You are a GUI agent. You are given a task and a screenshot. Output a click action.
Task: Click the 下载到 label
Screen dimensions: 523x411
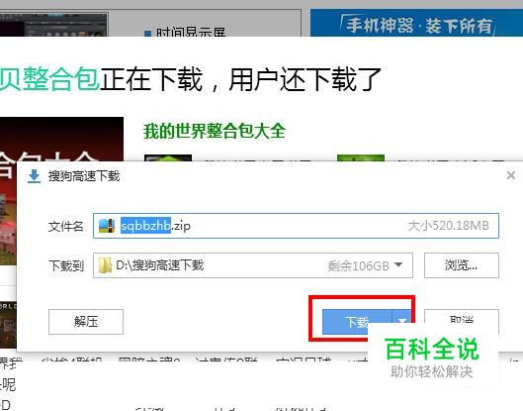(66, 266)
